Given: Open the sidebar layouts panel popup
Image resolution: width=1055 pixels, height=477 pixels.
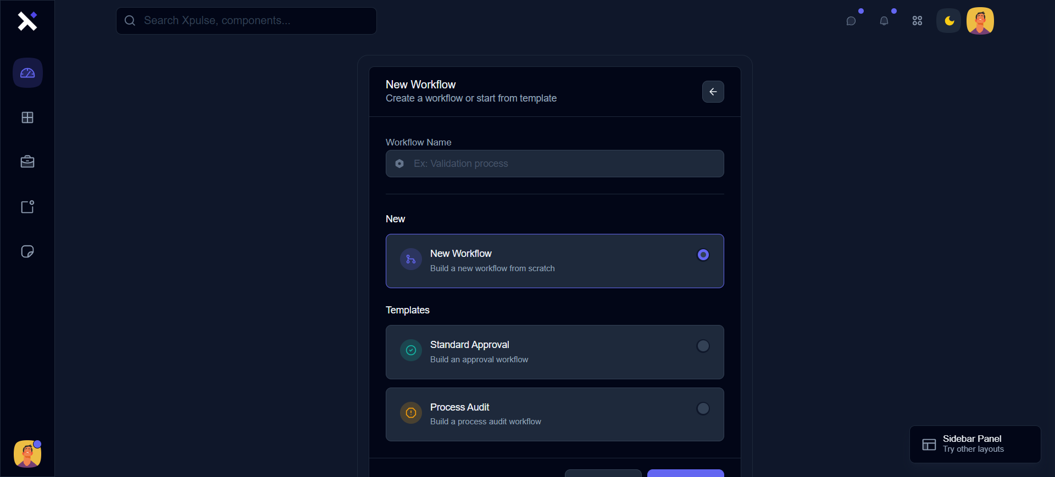Looking at the screenshot, I should click(975, 444).
